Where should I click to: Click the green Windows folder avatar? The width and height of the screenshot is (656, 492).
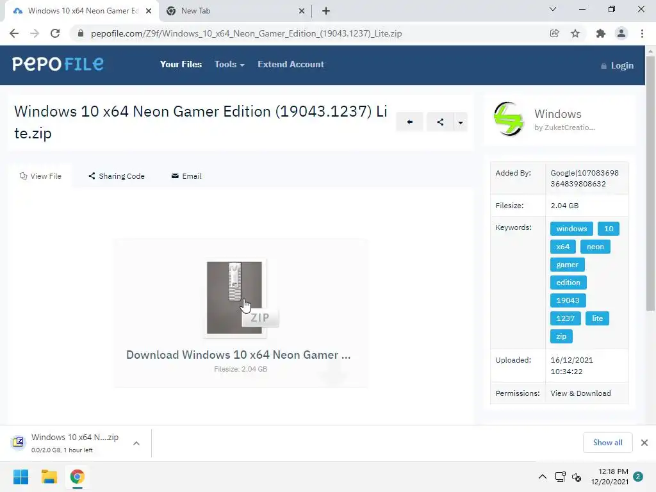coord(508,119)
